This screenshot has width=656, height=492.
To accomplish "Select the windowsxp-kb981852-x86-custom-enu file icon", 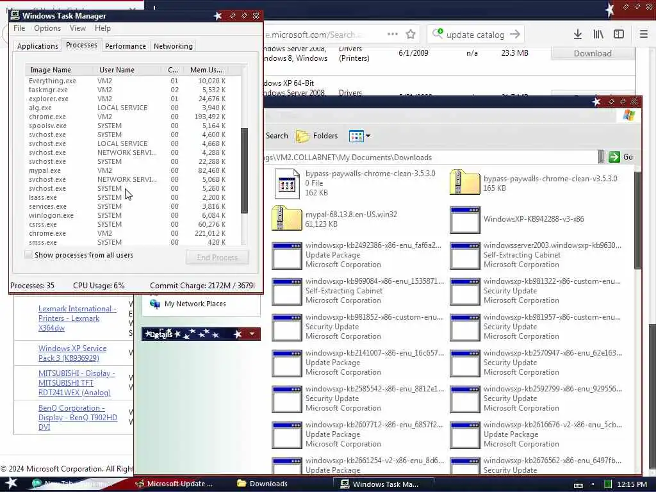I will tap(286, 327).
